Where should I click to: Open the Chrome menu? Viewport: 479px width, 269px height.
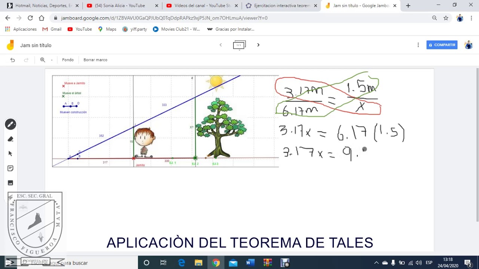(x=471, y=18)
